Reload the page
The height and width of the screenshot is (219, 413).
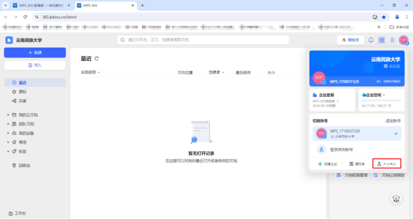pyautogui.click(x=25, y=17)
